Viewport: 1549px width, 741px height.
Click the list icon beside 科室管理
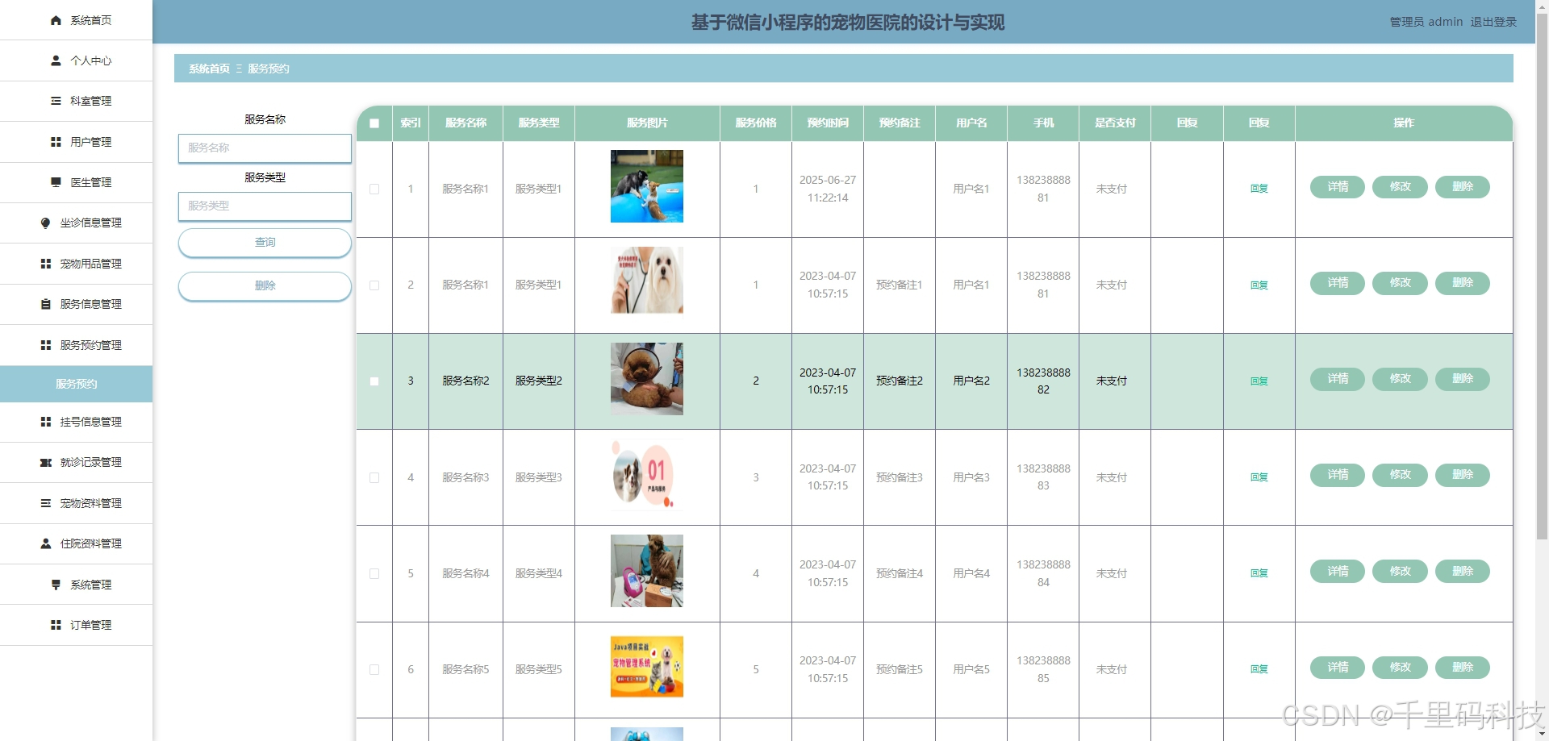[x=56, y=101]
